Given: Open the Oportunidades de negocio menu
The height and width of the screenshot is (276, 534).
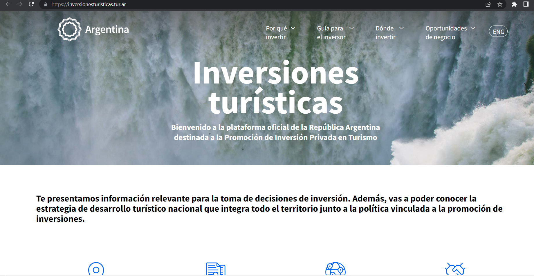Looking at the screenshot, I should [x=446, y=32].
